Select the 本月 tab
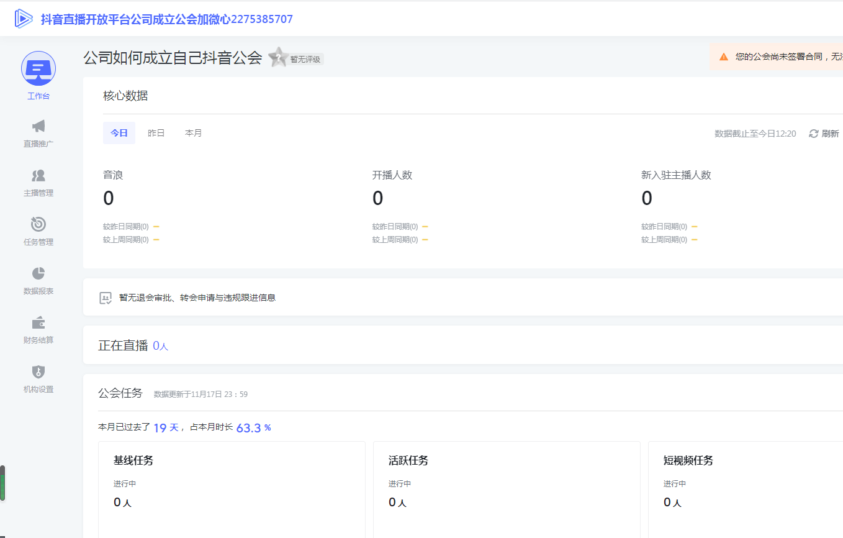Screen dimensions: 843x538 pos(194,133)
